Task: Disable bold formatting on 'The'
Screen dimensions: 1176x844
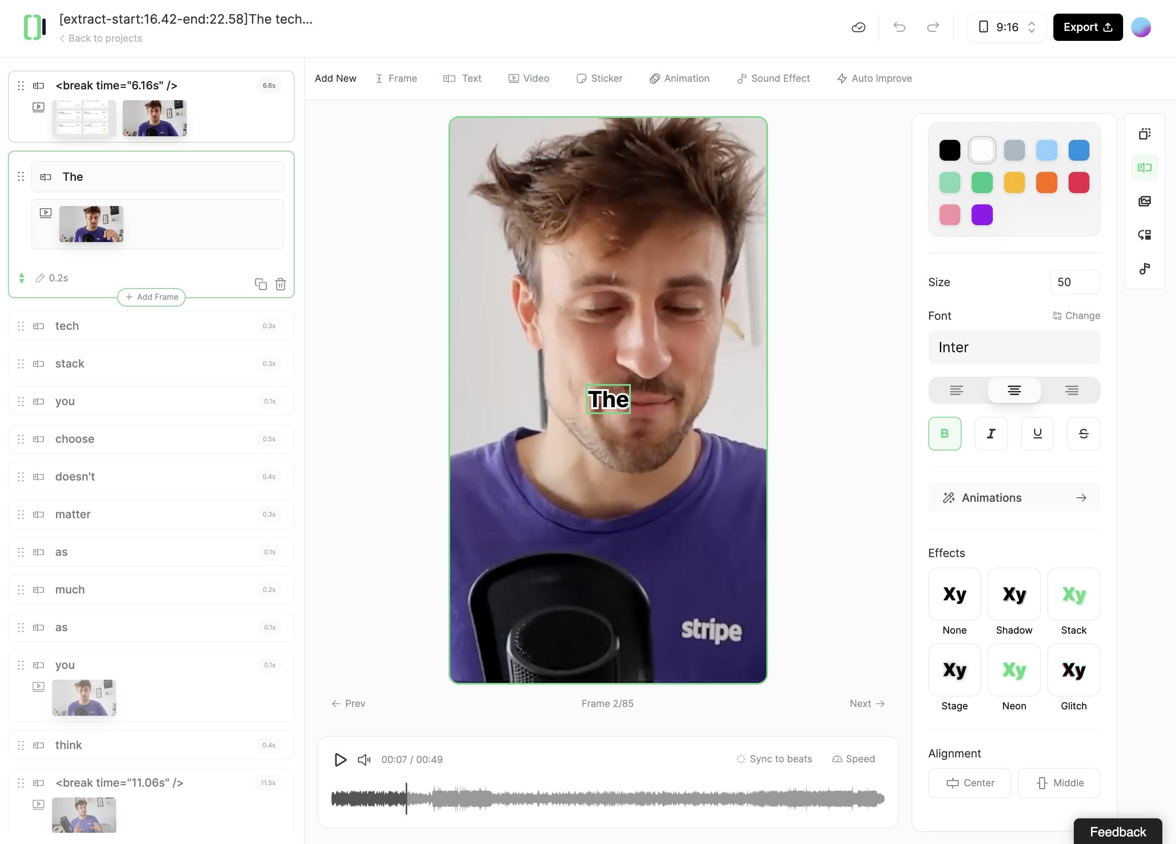Action: pos(945,434)
